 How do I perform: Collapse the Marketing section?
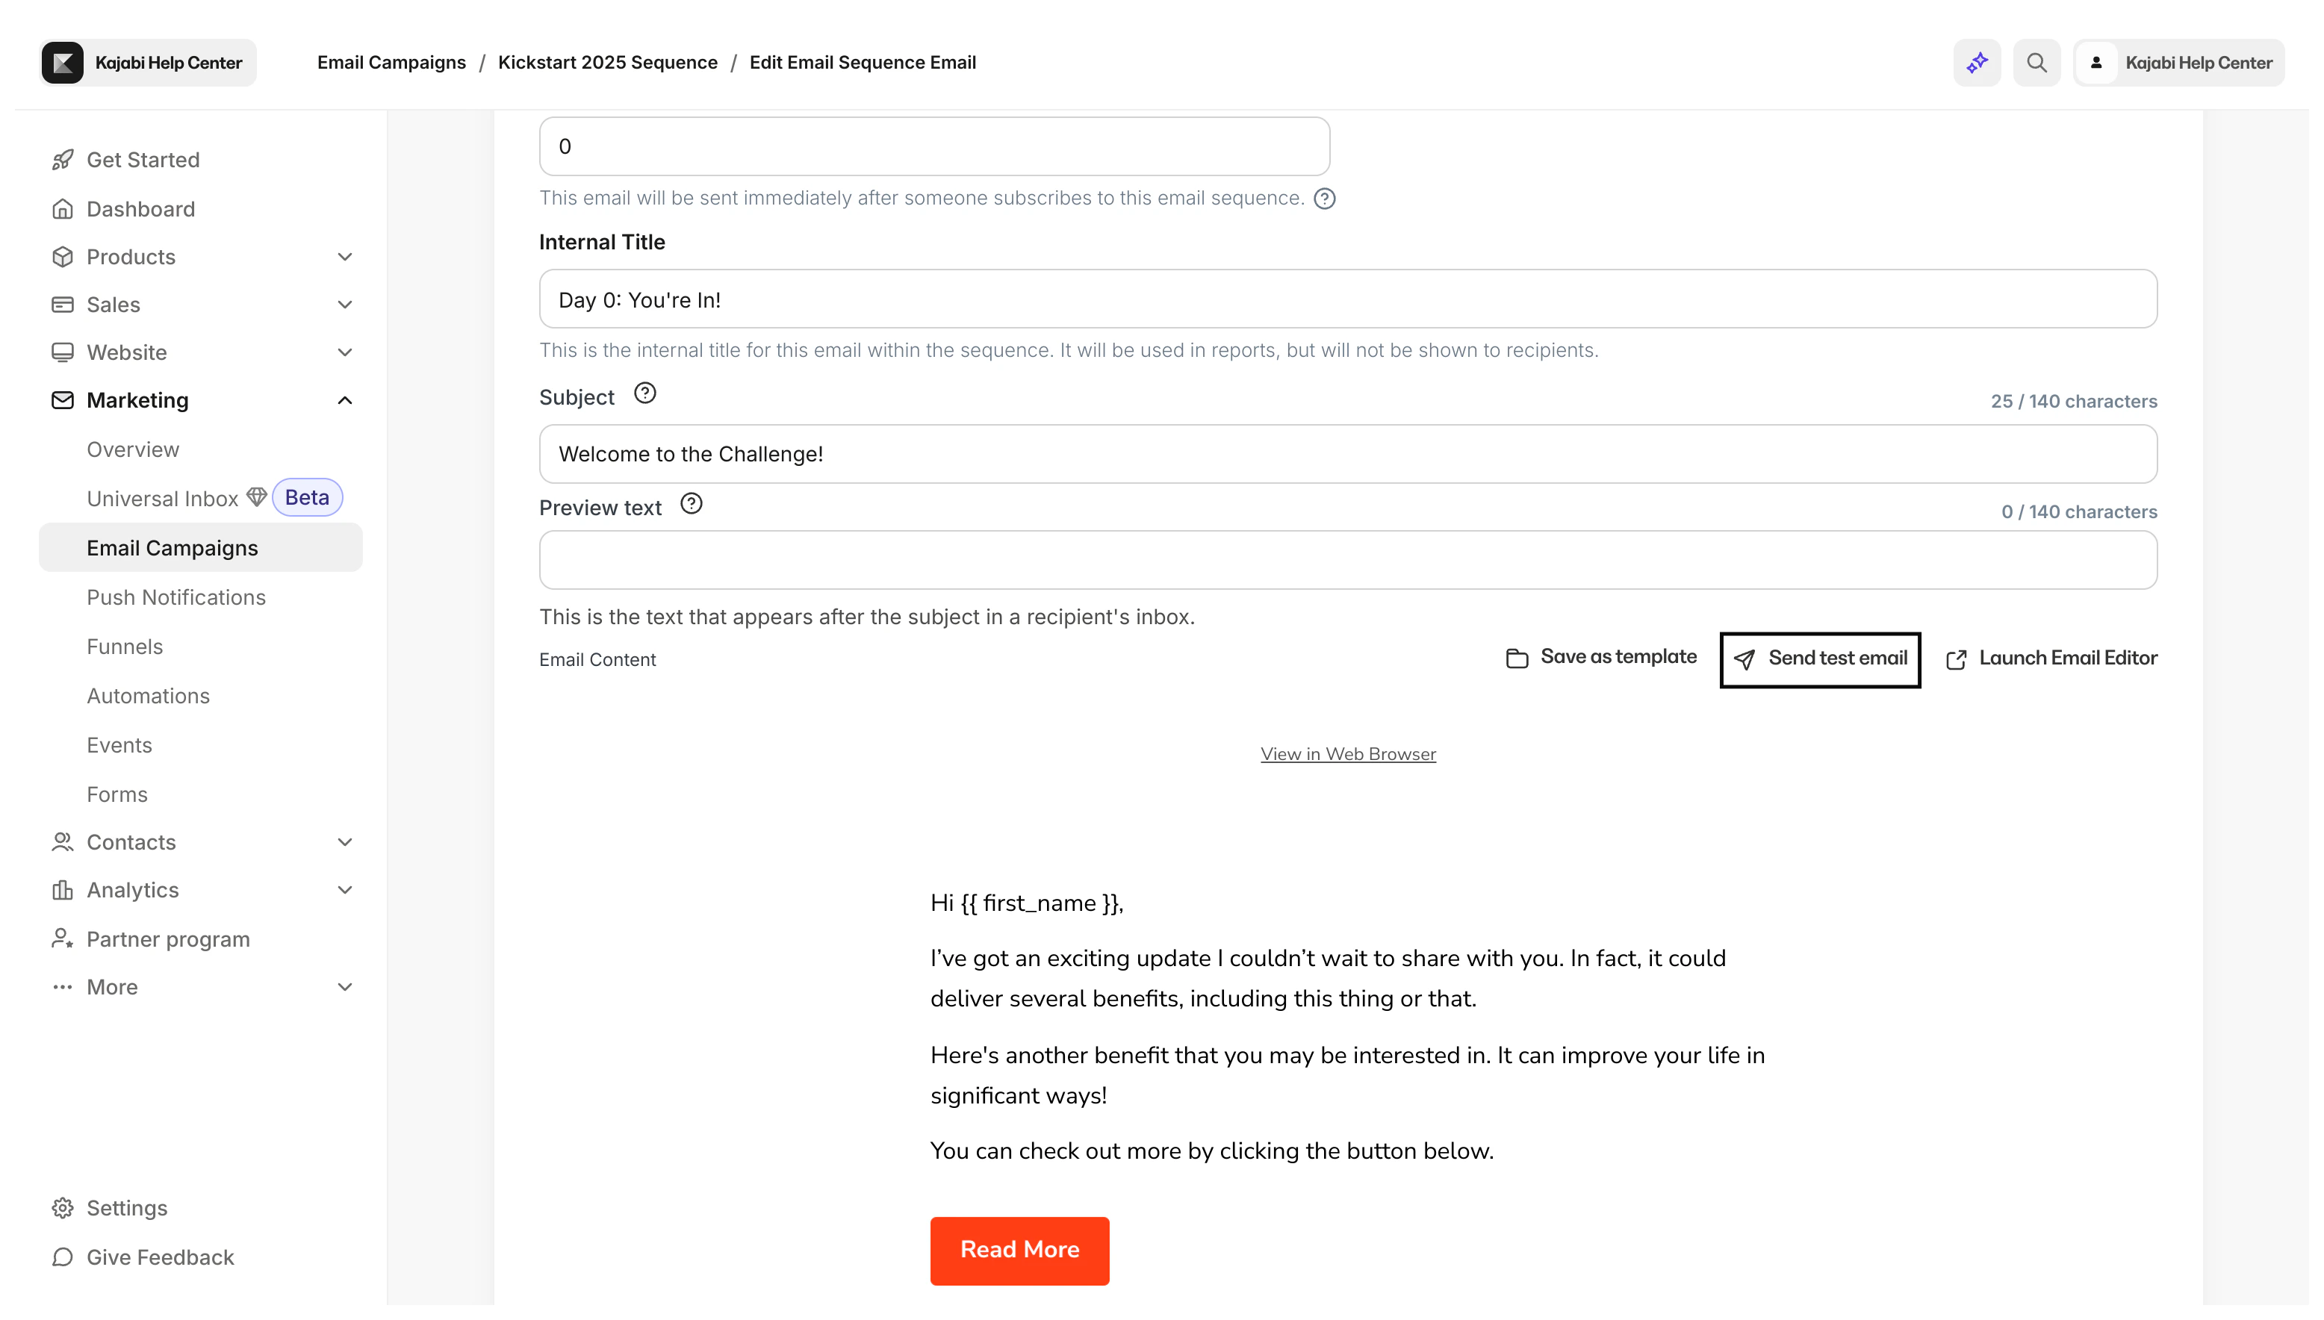[x=344, y=400]
